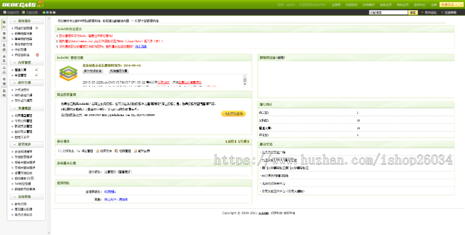
Task: Switch to the 采集 vertical tab
Action: click(x=4, y=58)
